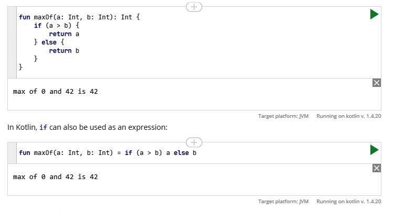394x210 pixels.
Task: Expand the second code snippet with plus
Action: pos(194,142)
